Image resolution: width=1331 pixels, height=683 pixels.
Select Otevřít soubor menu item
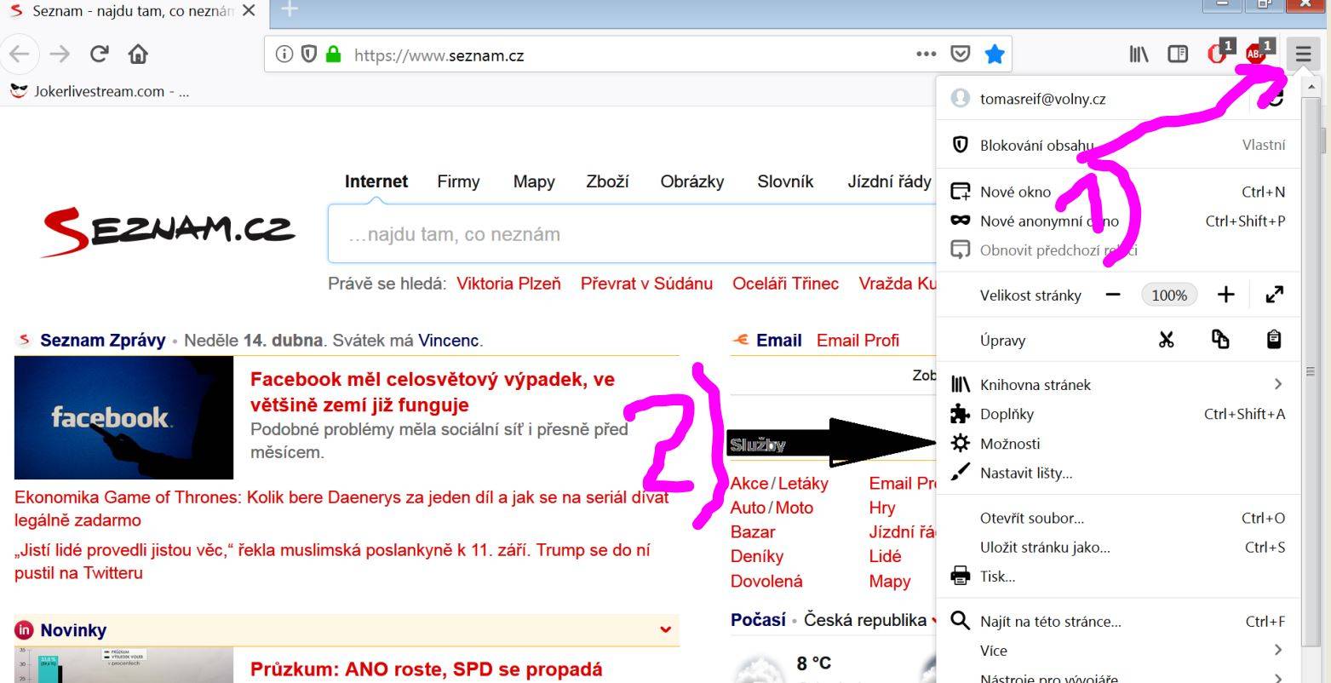point(1118,518)
